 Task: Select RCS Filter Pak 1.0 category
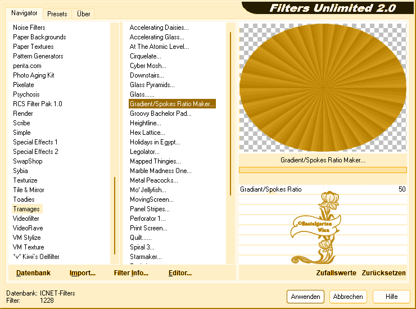[x=38, y=104]
